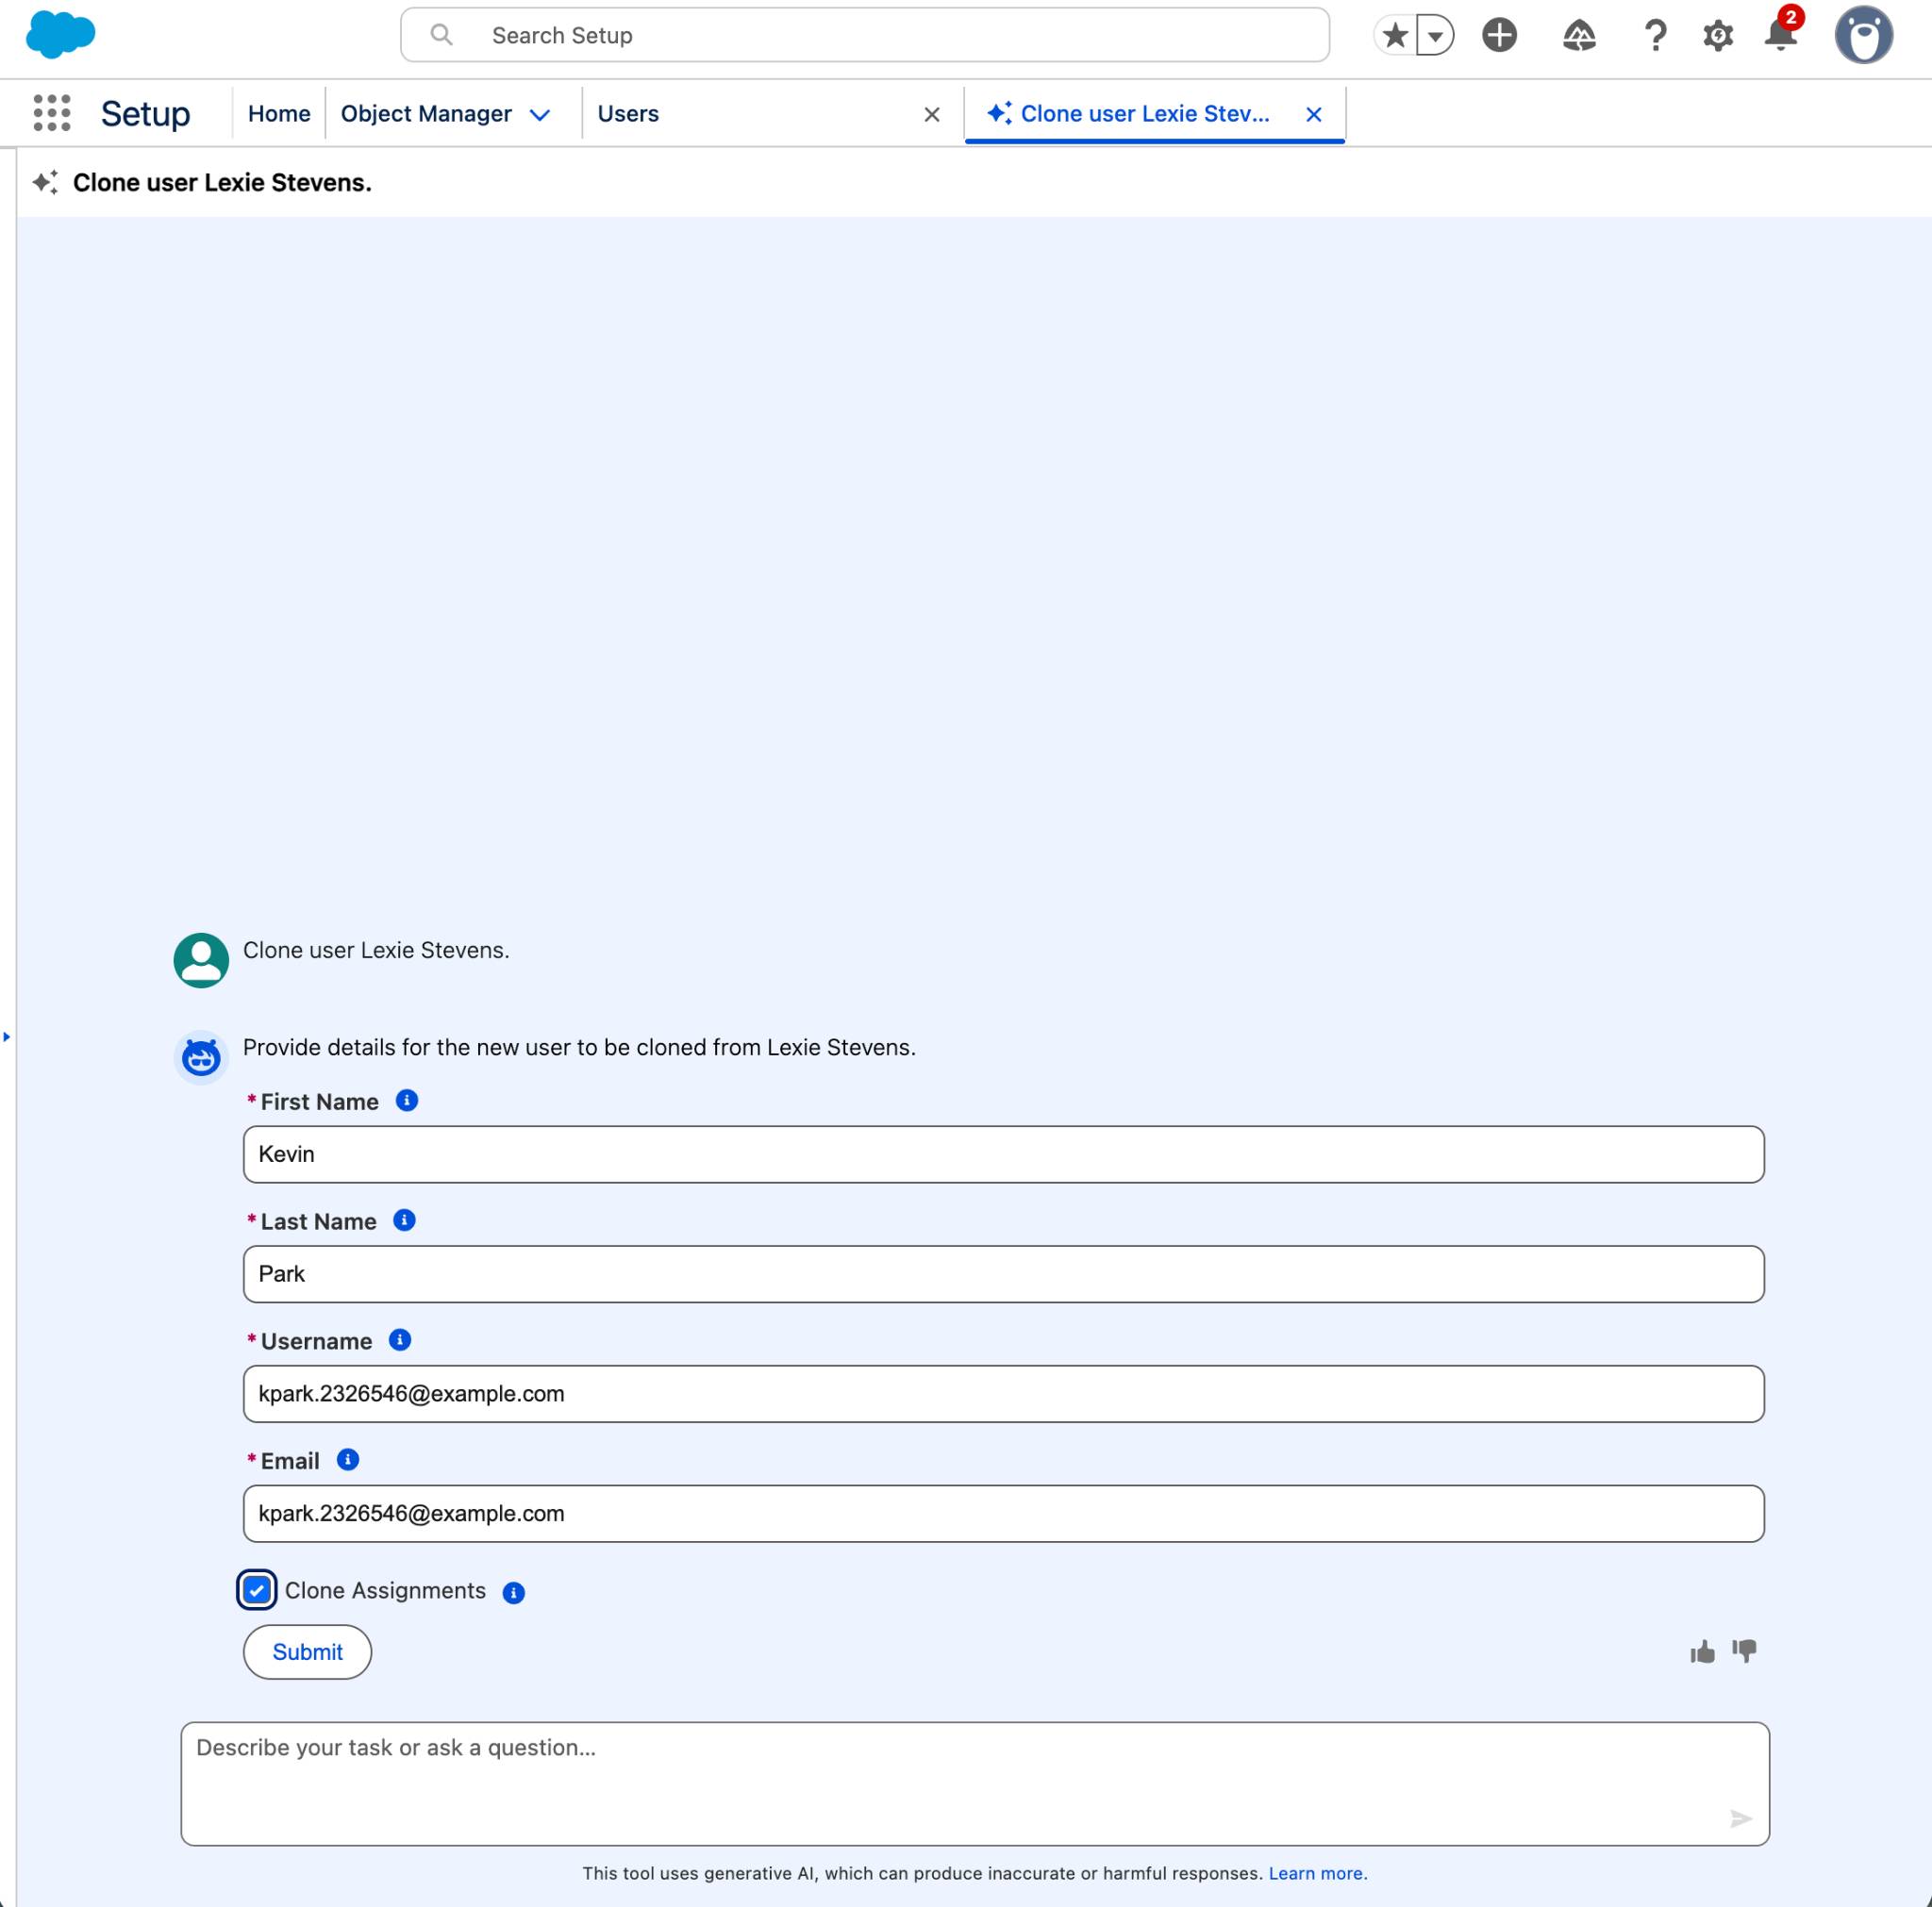
Task: Uncheck the Clone Assignments checkbox
Action: point(257,1590)
